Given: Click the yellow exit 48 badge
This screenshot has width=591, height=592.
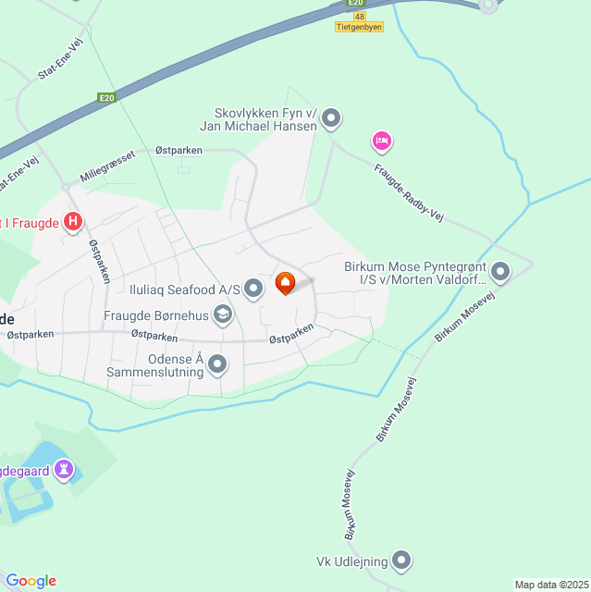Looking at the screenshot, I should [x=360, y=17].
